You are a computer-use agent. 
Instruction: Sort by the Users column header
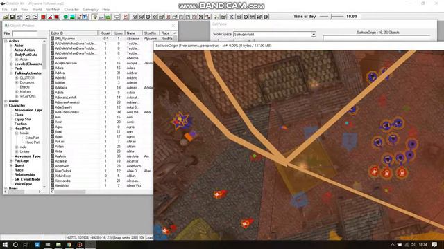coord(119,33)
